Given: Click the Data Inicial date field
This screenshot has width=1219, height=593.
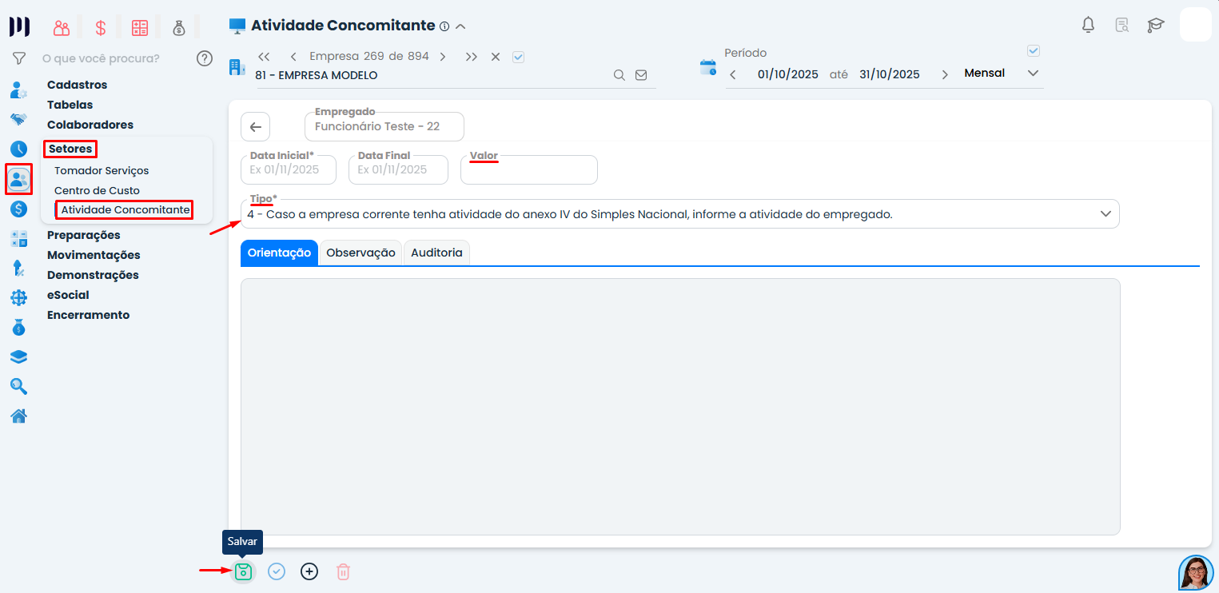Looking at the screenshot, I should [x=289, y=169].
